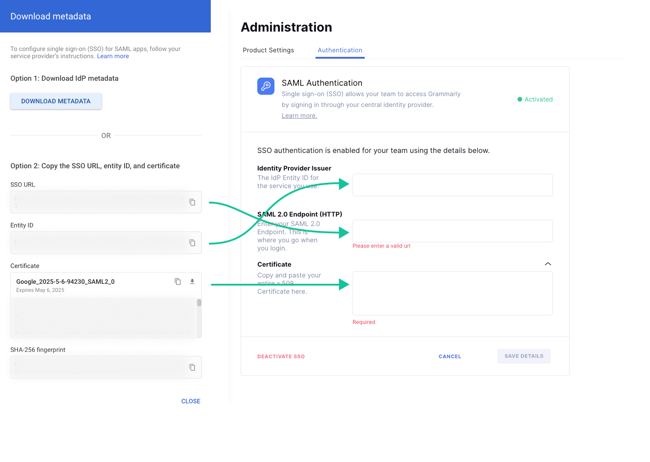The image size is (650, 462).
Task: Focus the Identity Provider Issuer field
Action: point(452,185)
